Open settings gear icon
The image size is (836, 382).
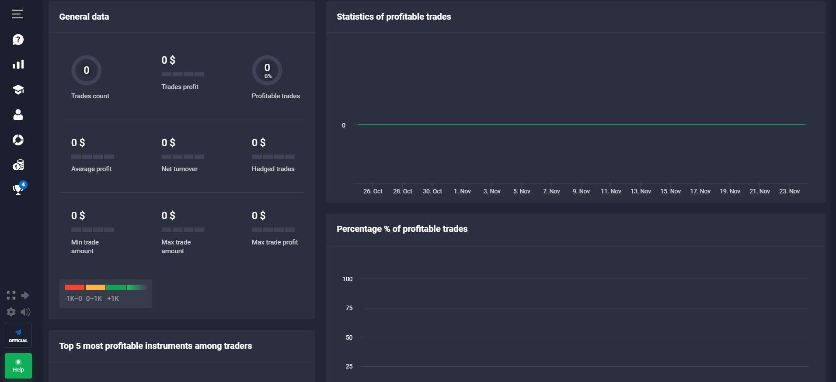point(11,312)
